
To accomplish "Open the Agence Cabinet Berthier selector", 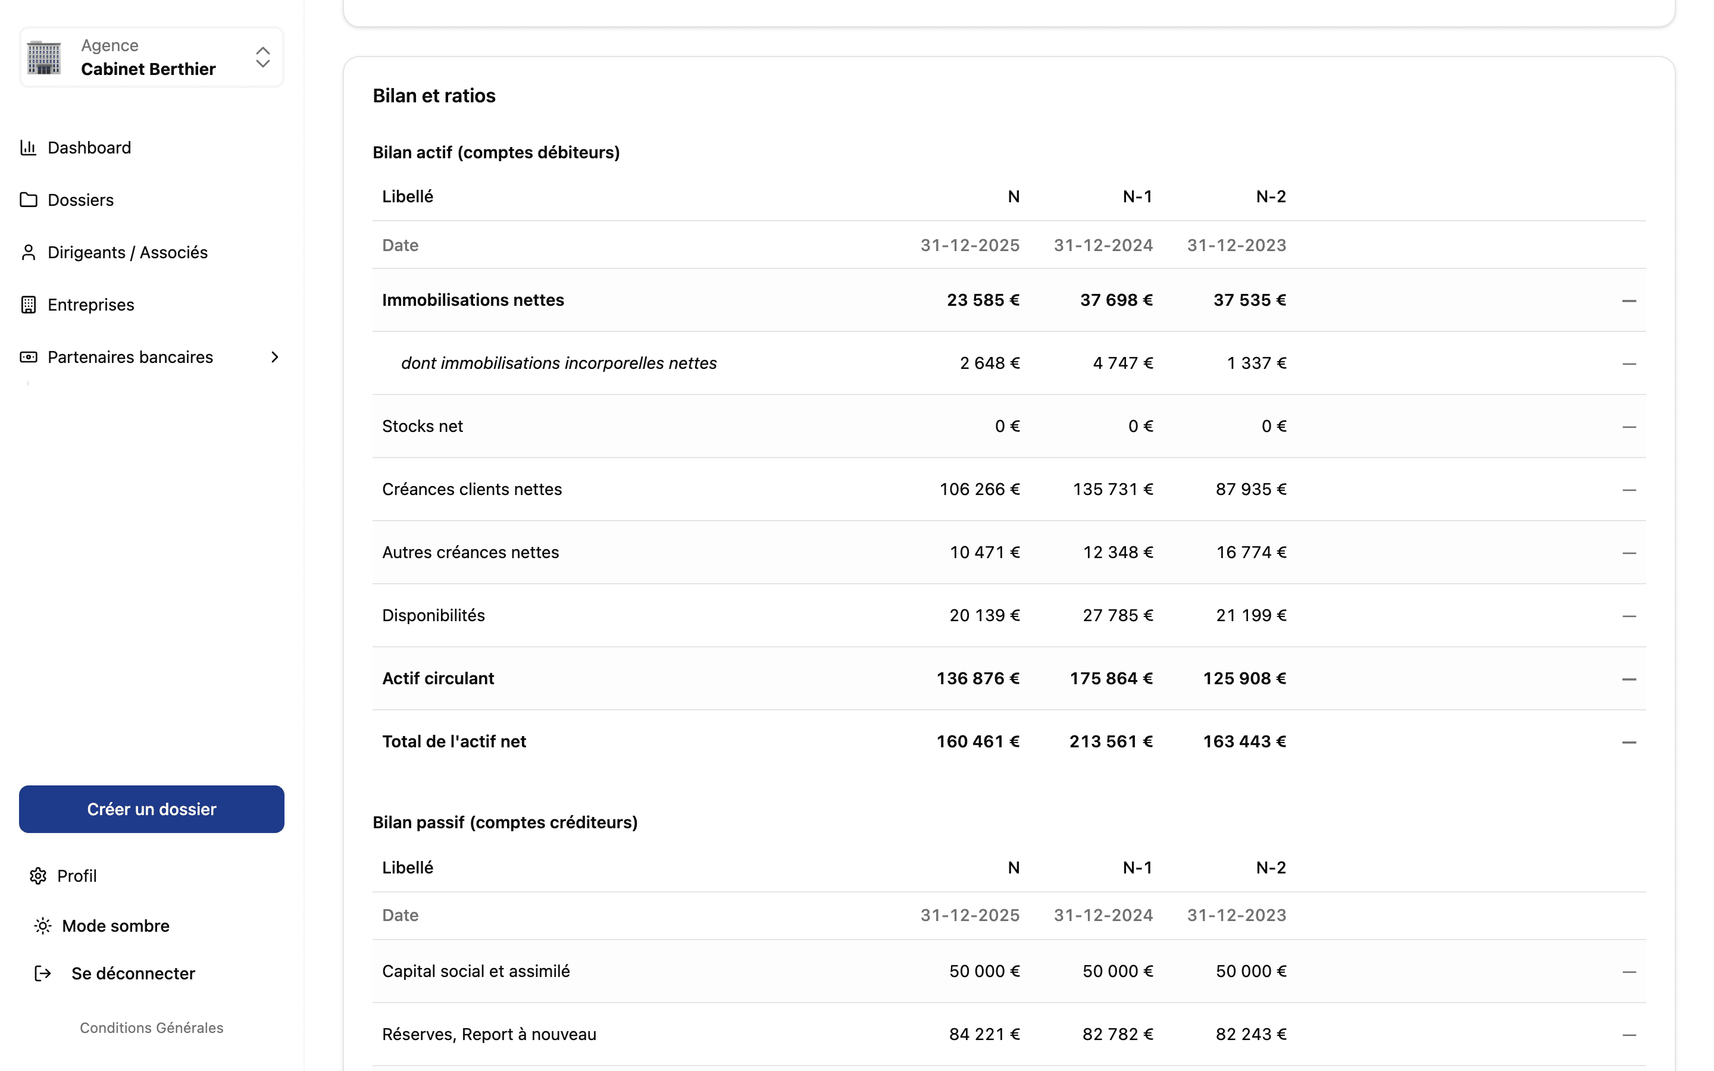I will pos(152,57).
